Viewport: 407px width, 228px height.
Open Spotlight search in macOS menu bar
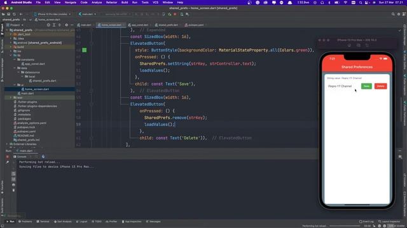[x=361, y=3]
